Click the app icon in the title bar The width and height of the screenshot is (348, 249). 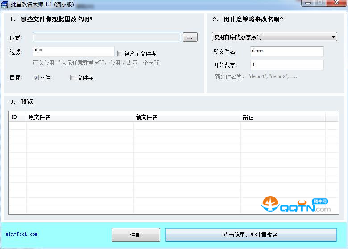[x=4, y=4]
